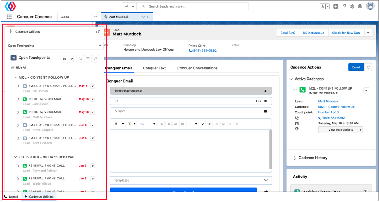Click the redo icon in email editor

tap(237, 124)
